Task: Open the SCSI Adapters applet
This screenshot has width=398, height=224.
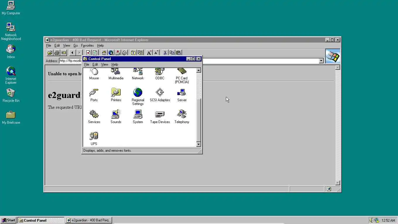Action: pos(160,95)
